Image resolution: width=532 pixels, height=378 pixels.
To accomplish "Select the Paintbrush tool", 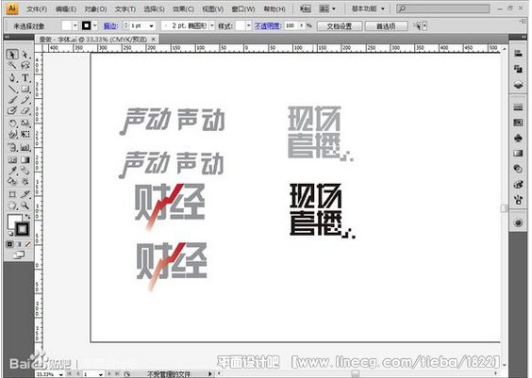I will 12,100.
